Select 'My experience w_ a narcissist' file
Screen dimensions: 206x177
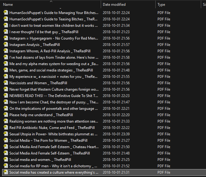click(x=53, y=77)
